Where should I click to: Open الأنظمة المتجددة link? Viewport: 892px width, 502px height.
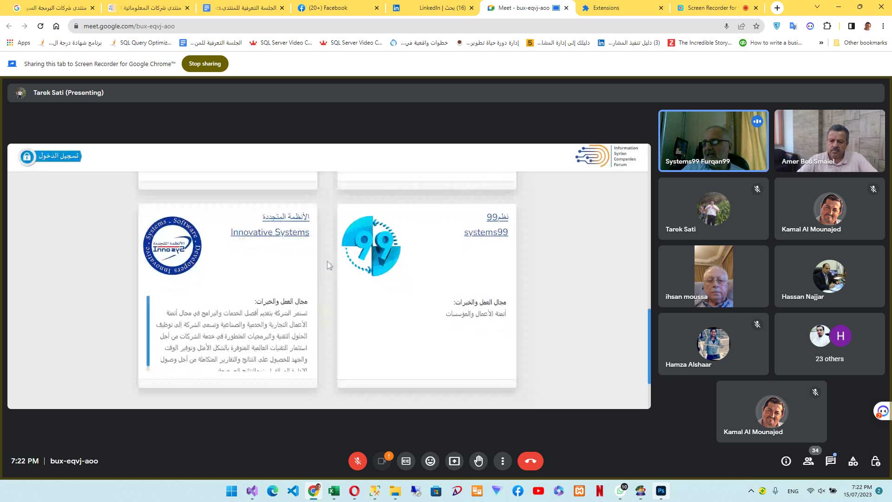point(286,217)
